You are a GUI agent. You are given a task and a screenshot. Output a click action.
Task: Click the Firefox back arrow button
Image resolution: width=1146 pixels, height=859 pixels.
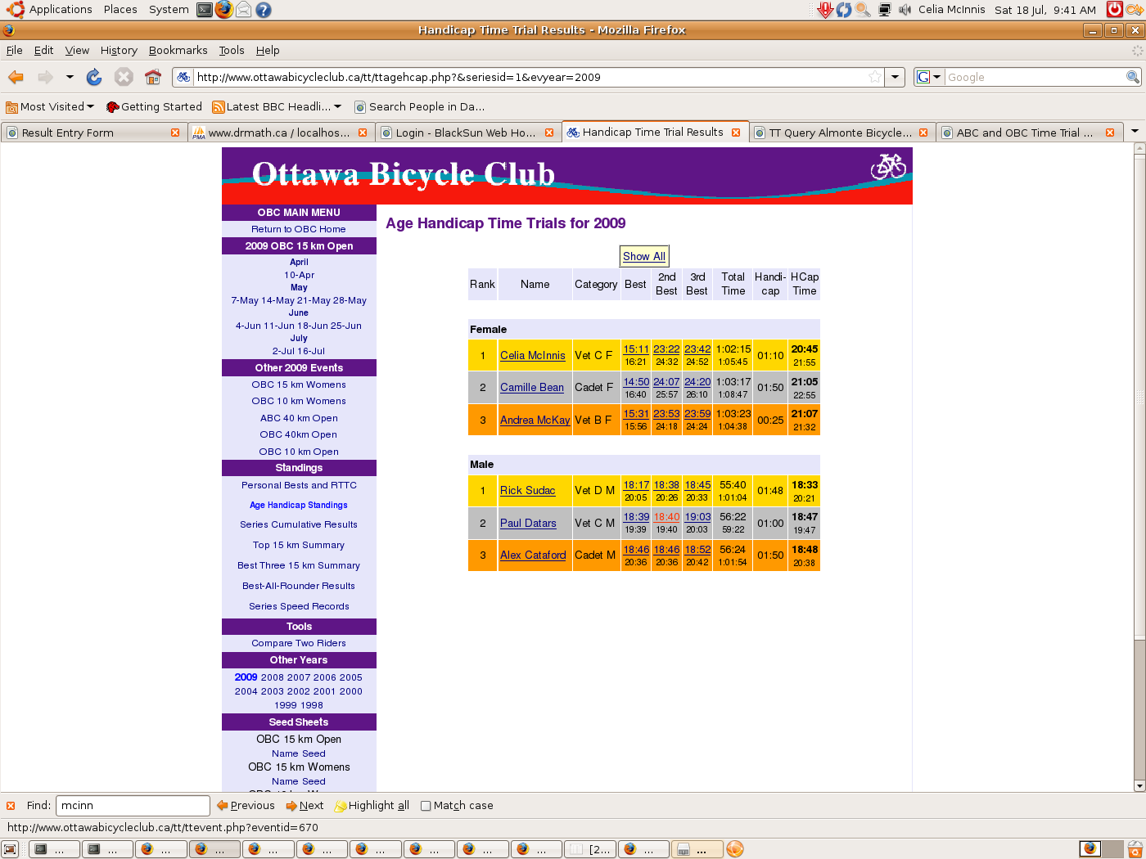16,77
